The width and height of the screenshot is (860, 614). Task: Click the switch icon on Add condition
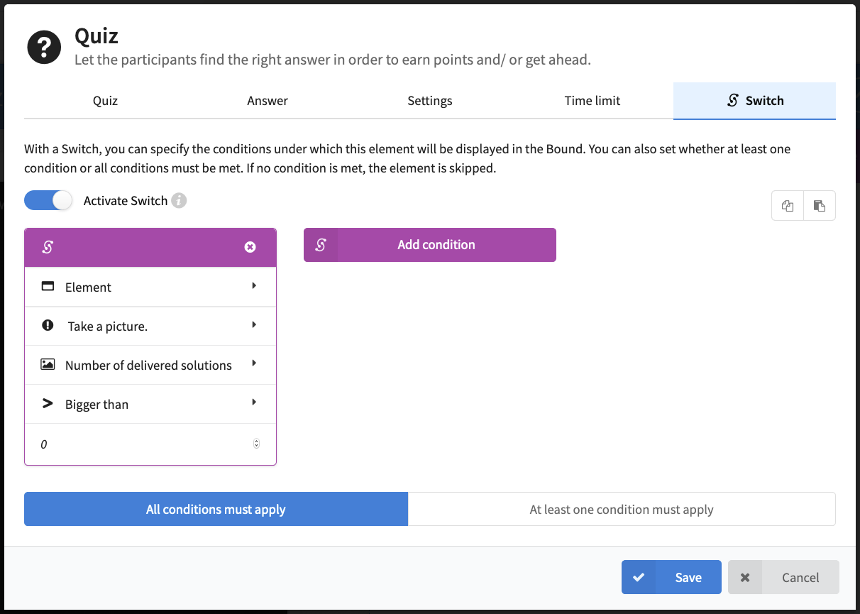point(321,245)
